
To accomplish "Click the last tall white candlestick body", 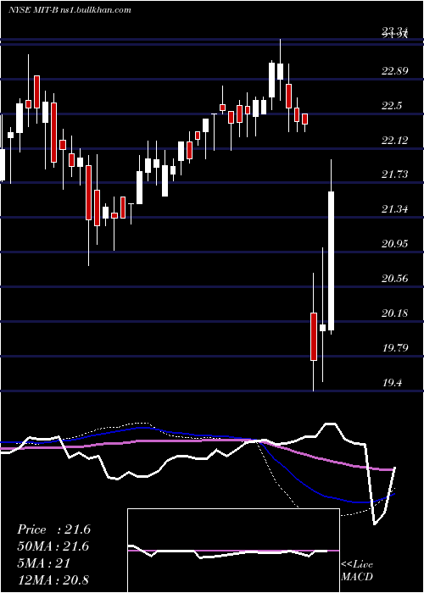I will (332, 261).
